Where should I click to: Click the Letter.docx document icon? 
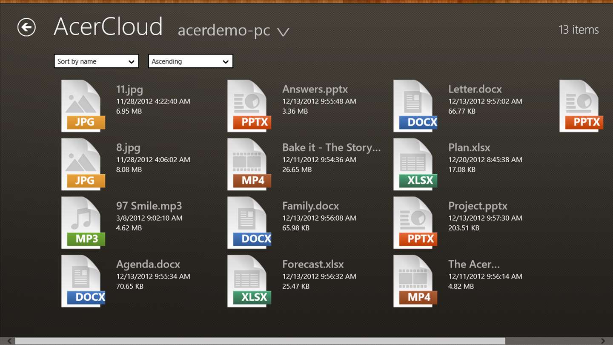click(x=415, y=105)
